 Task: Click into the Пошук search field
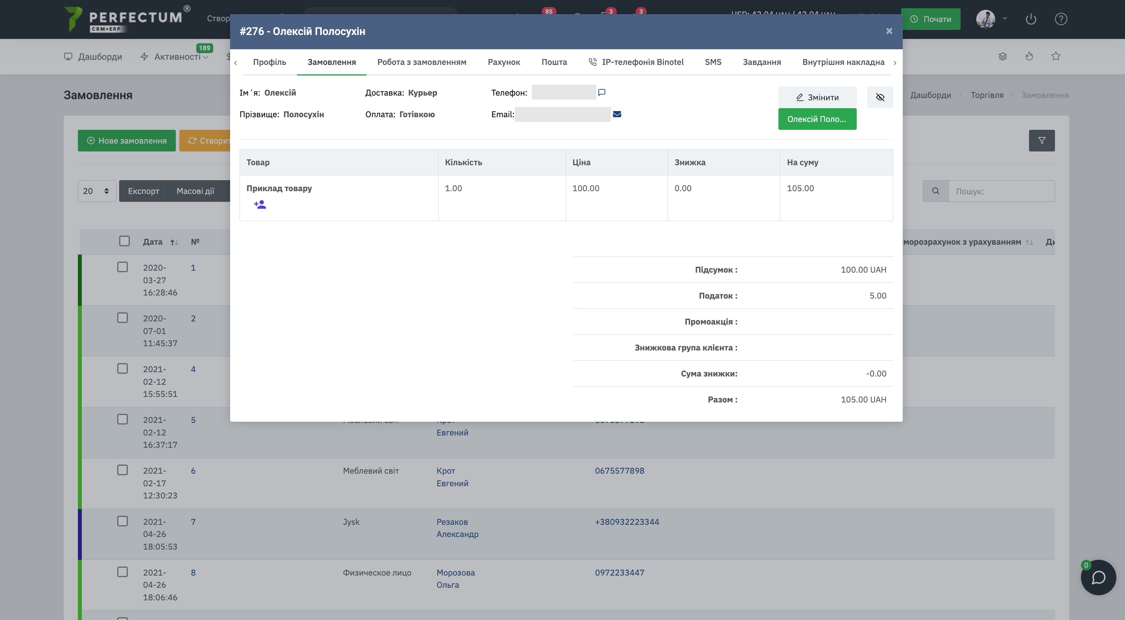tap(1001, 191)
